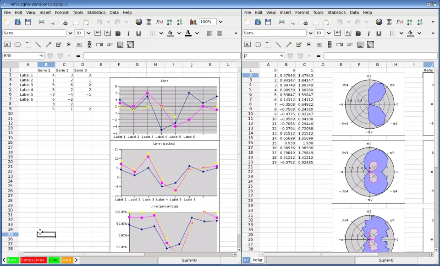Screen dimensions: 440x266
Task: Expand the Sans font dropdown in left window
Action: pos(70,33)
